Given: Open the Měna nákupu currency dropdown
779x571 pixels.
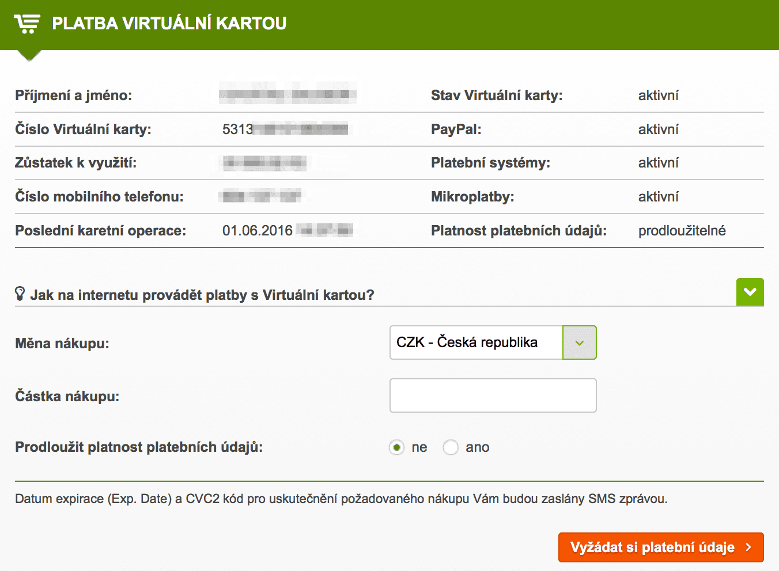Looking at the screenshot, I should (579, 342).
